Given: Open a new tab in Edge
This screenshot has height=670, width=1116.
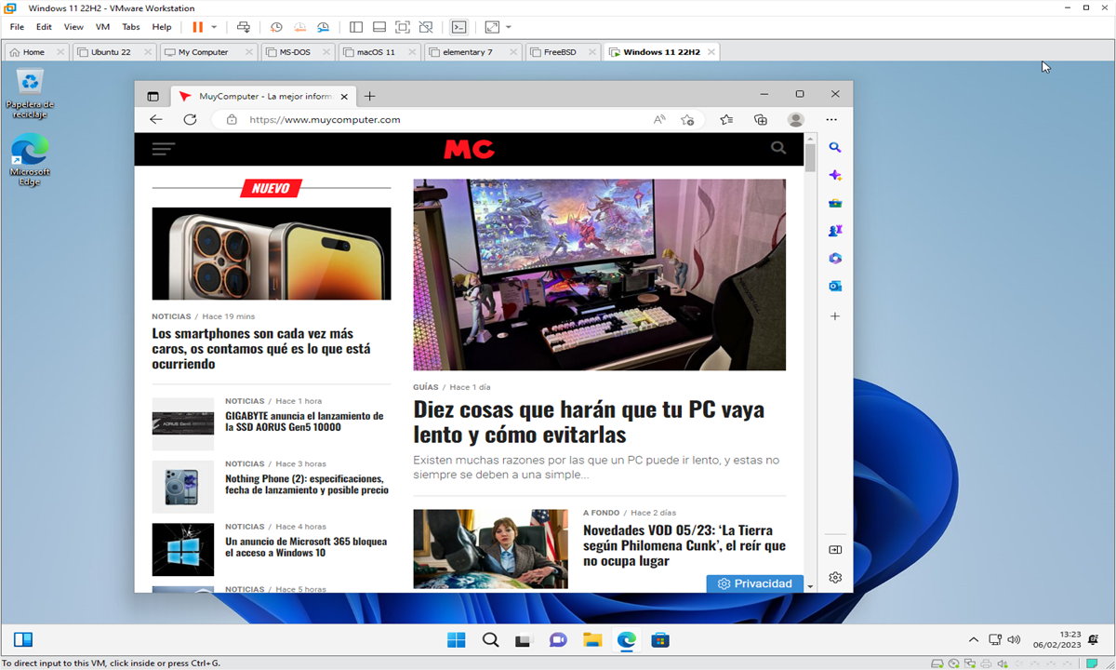Looking at the screenshot, I should 369,96.
